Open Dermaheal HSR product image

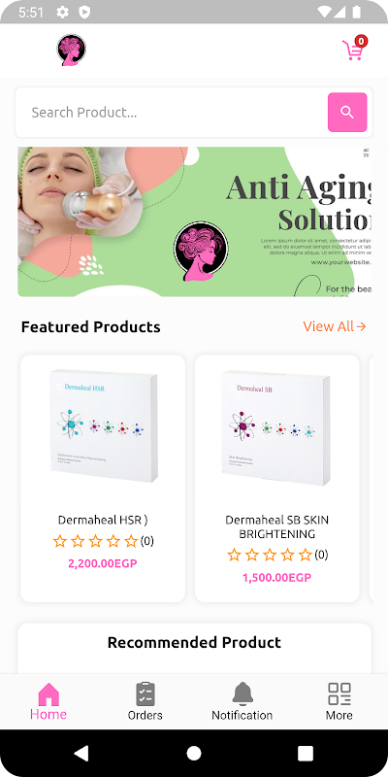(x=104, y=426)
